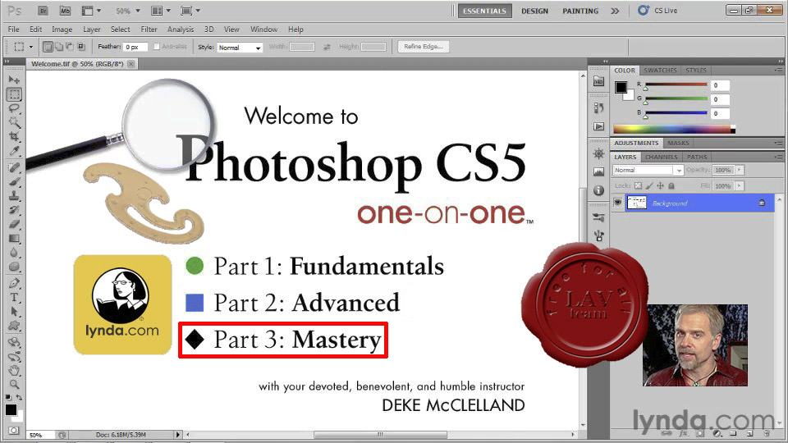Select the Path Selection tool
This screenshot has height=443, width=788.
(14, 312)
